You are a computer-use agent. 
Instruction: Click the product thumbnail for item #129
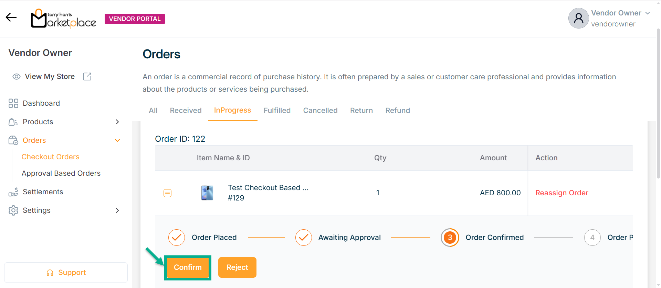click(207, 193)
